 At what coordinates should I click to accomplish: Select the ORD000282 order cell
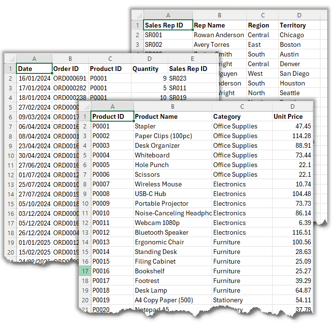[70, 88]
